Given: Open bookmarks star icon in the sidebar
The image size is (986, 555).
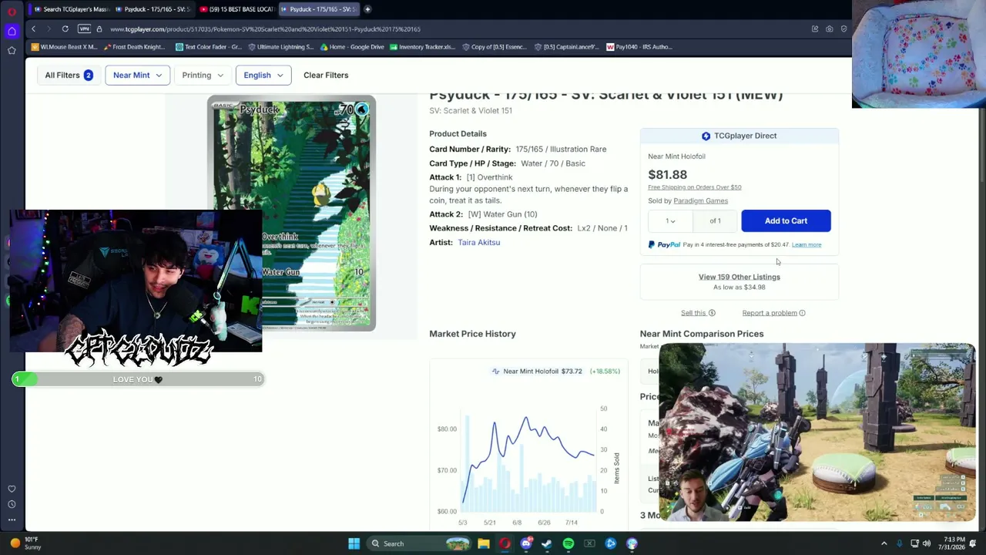Looking at the screenshot, I should pyautogui.click(x=12, y=50).
